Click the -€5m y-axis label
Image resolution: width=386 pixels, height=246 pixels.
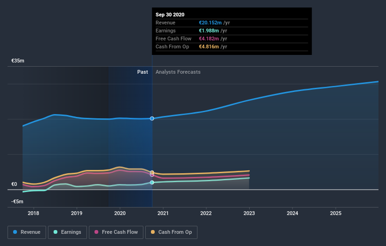pyautogui.click(x=17, y=201)
